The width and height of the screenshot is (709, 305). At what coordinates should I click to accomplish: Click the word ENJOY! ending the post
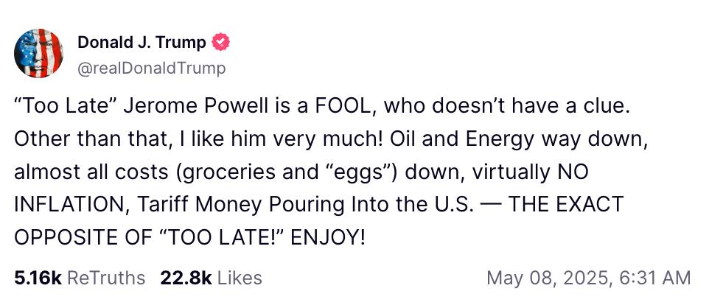click(x=327, y=238)
